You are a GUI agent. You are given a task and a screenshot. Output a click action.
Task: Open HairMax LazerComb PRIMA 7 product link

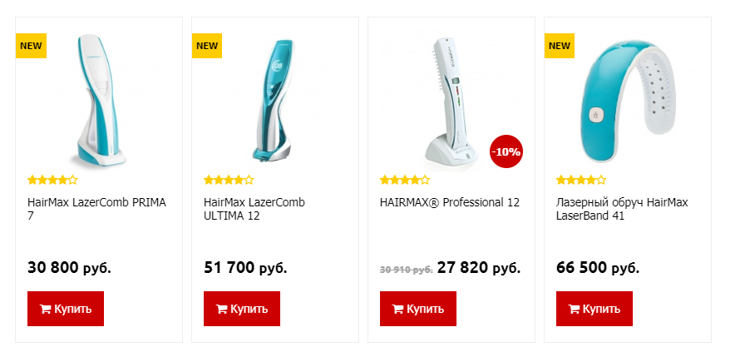coord(97,209)
